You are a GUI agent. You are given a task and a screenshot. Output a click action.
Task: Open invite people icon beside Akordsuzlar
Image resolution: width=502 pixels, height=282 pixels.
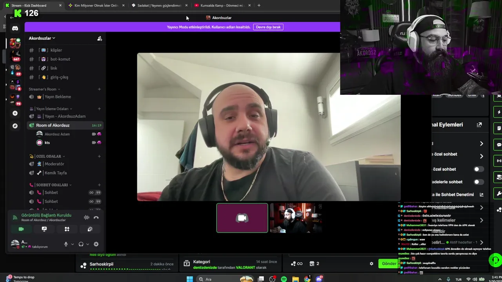100,38
